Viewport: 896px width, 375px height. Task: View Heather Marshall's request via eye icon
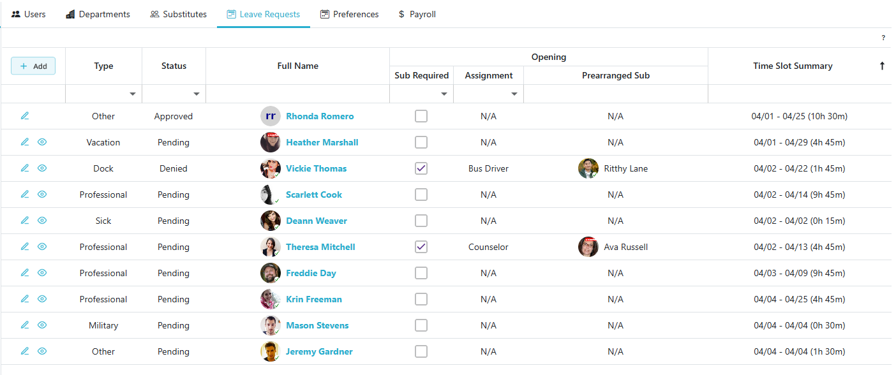click(42, 142)
